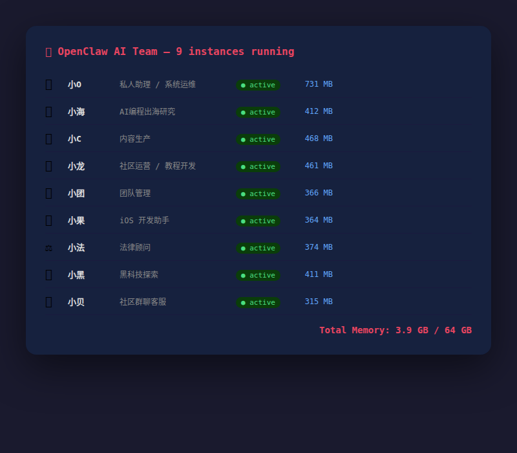Toggle the active badge for 小果
517x453 pixels.
(x=258, y=221)
